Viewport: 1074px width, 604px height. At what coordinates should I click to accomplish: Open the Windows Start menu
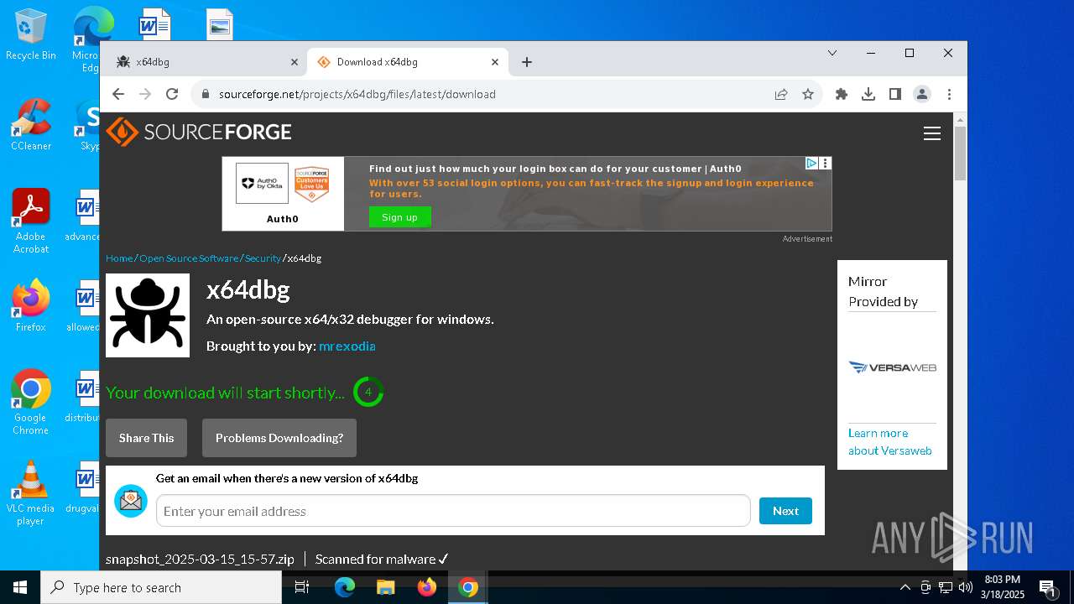point(20,587)
